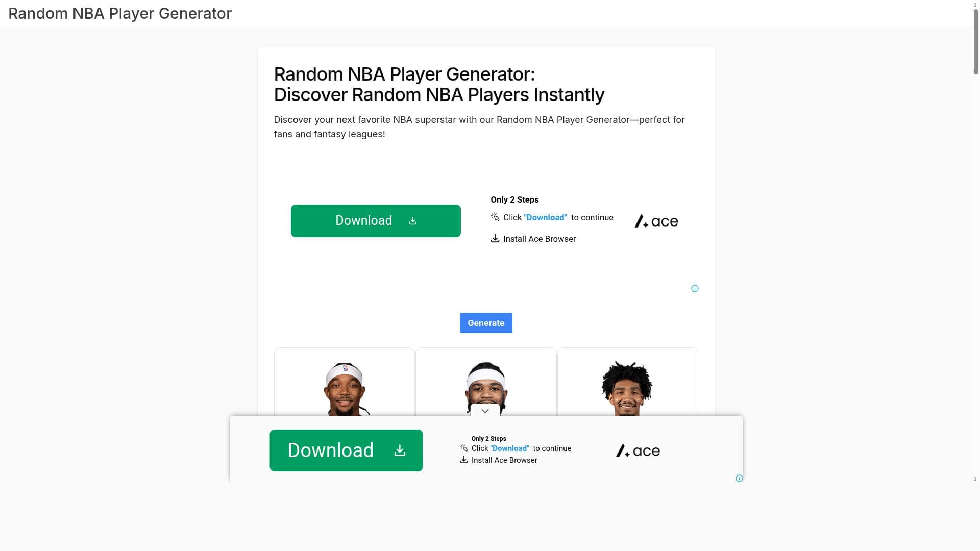Click the ace logo in the upper ad

pos(656,221)
